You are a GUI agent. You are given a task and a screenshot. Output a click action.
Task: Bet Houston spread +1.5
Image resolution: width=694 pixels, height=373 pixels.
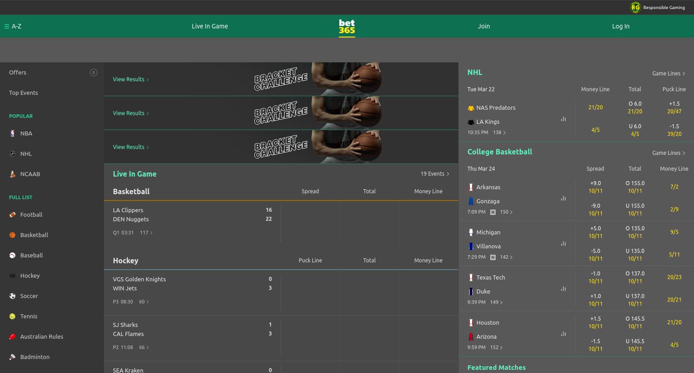[x=596, y=322]
